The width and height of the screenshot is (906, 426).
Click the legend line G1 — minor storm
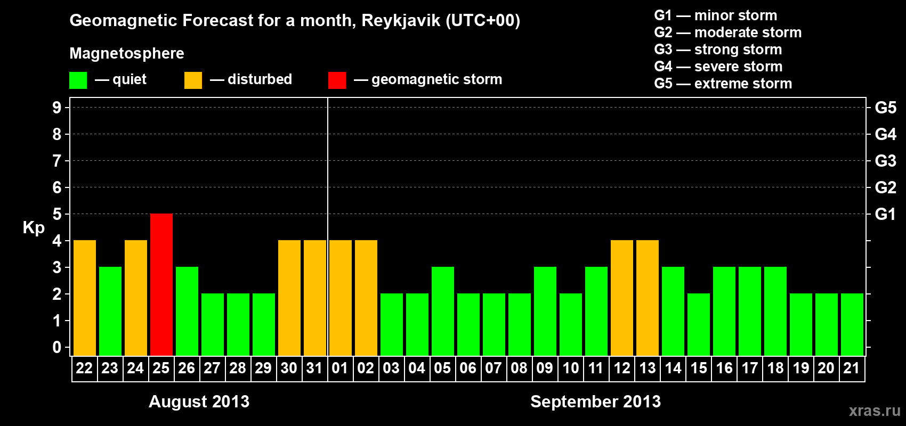point(716,15)
